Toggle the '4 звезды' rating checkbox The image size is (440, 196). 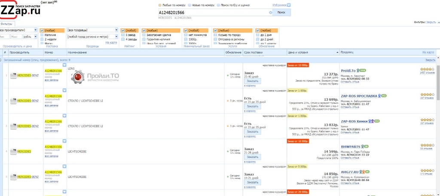(122, 39)
